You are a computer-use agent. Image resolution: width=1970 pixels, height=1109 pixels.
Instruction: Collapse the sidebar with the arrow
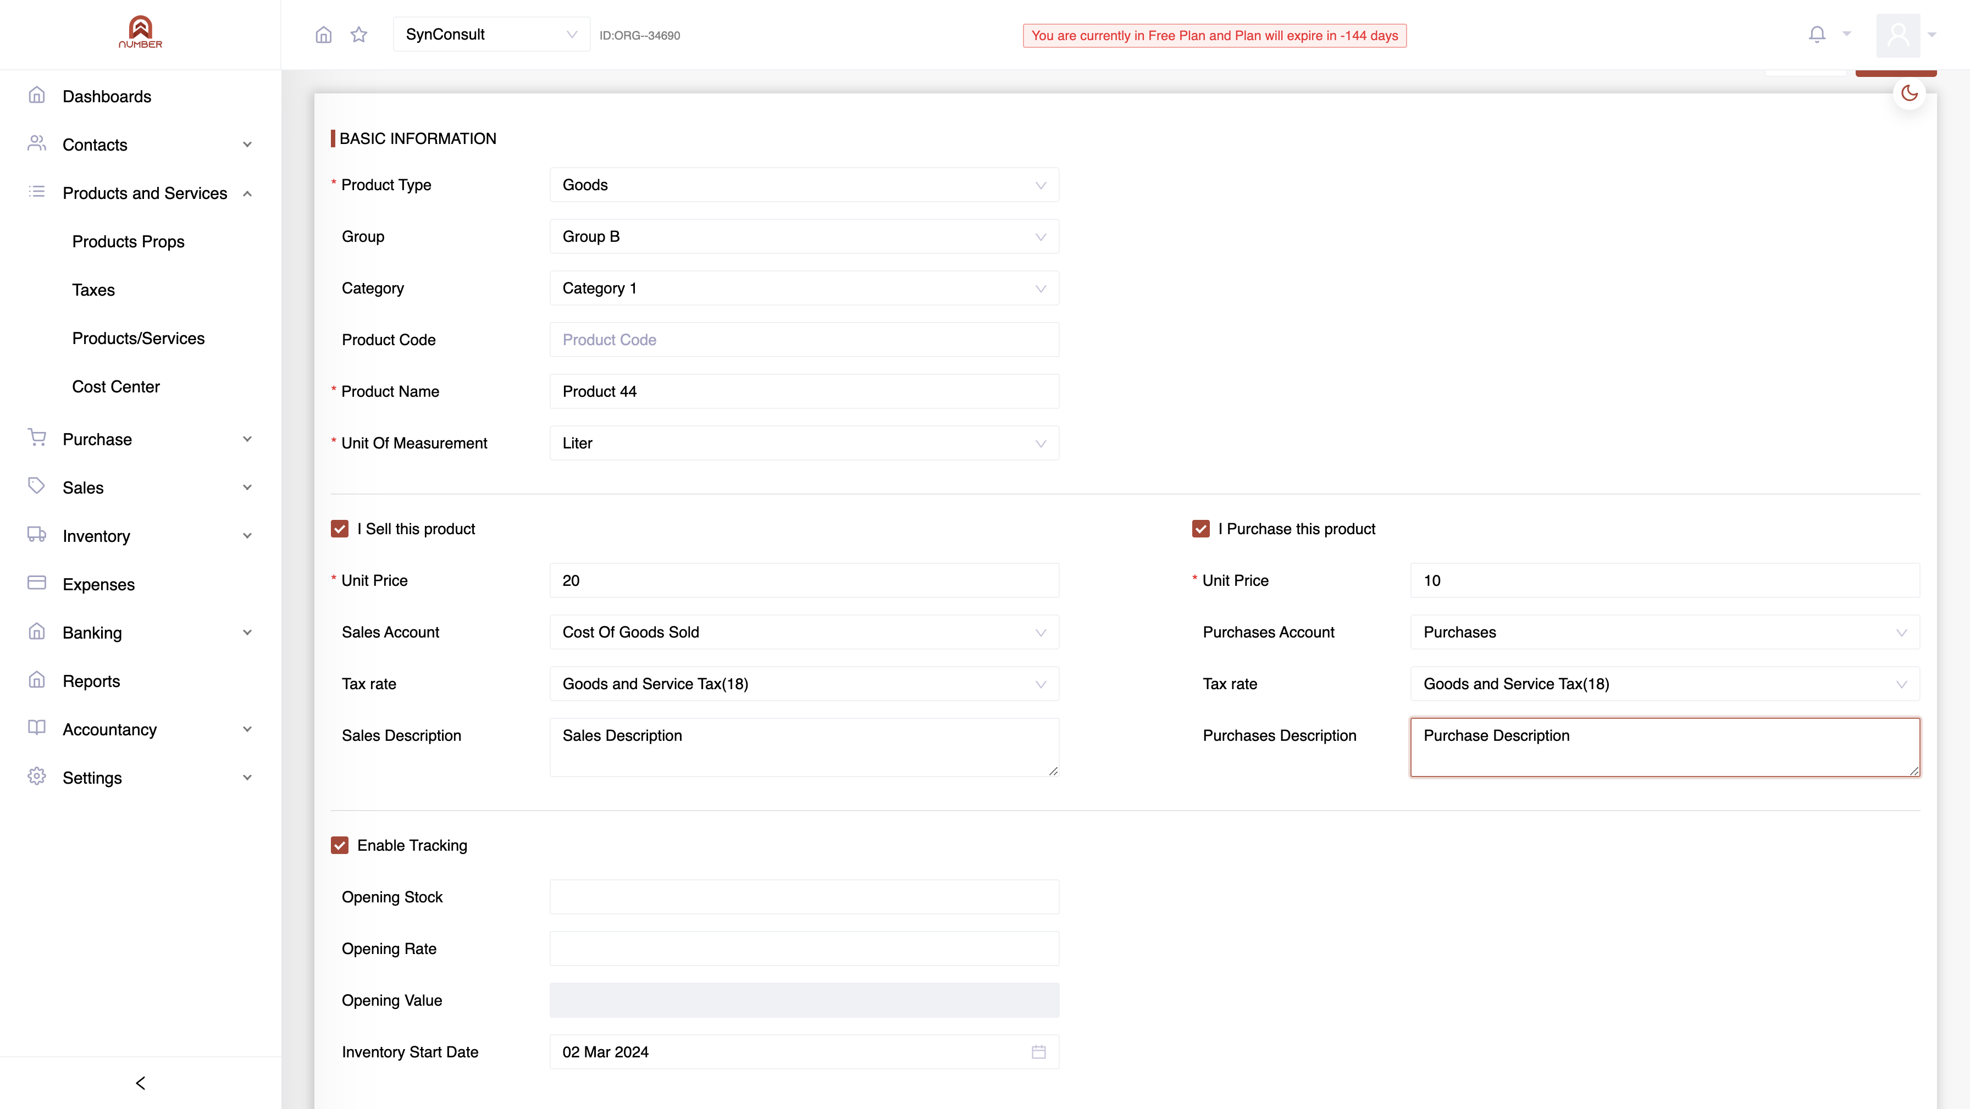(x=141, y=1082)
